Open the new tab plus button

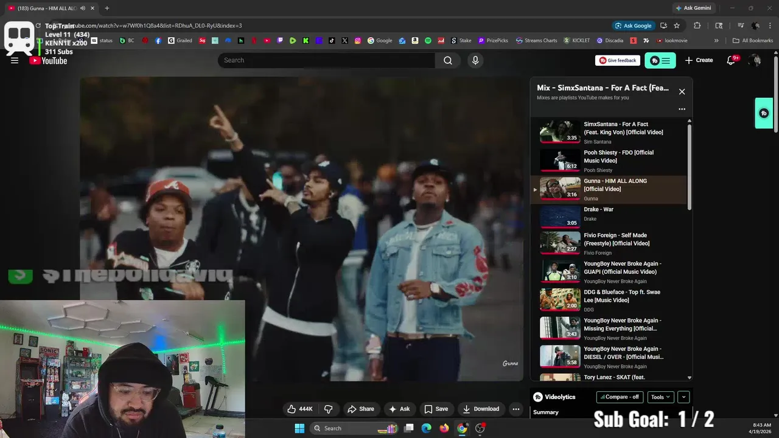click(x=107, y=8)
